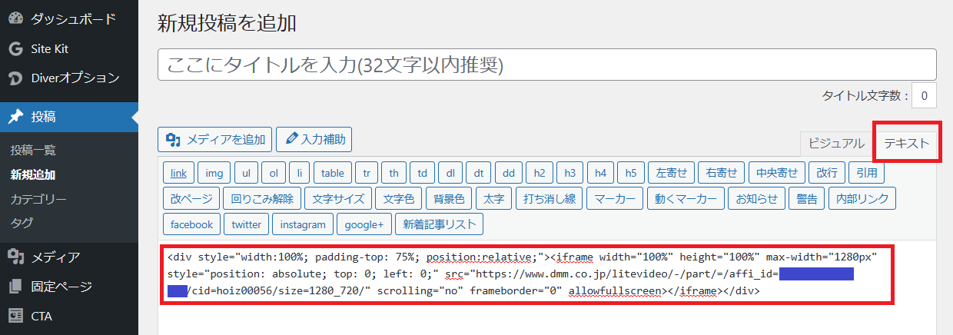
Task: Click the Dashboard gauge icon in sidebar
Action: pyautogui.click(x=15, y=18)
